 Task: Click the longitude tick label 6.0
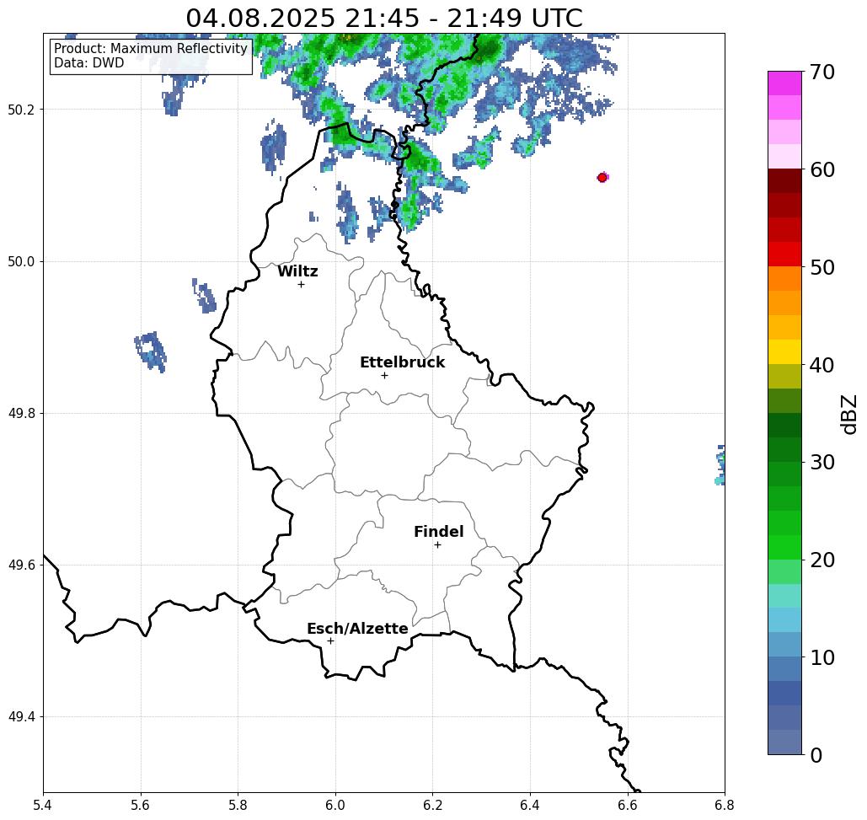(x=335, y=806)
